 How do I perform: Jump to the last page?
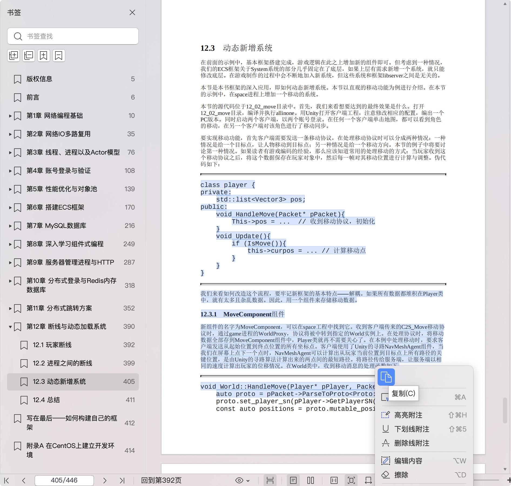[122, 480]
